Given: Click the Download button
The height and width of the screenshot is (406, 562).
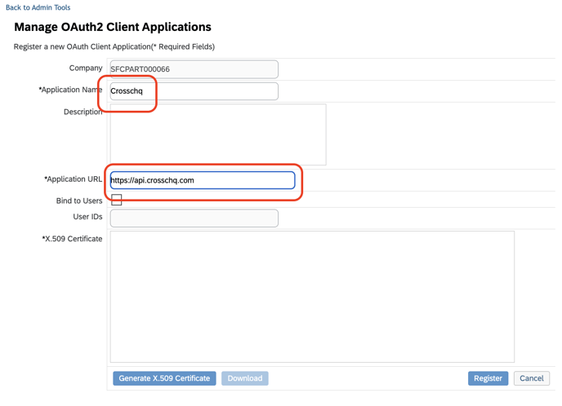Looking at the screenshot, I should [245, 378].
